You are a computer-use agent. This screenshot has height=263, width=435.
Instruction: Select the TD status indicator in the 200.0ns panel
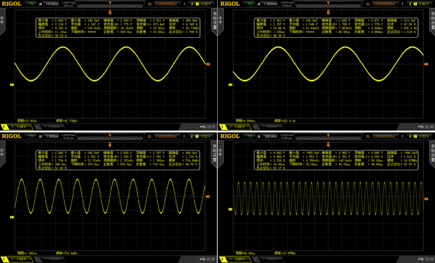(250, 136)
